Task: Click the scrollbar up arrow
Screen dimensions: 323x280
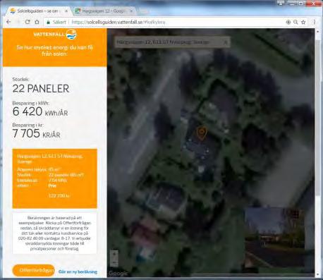Action: [317, 32]
